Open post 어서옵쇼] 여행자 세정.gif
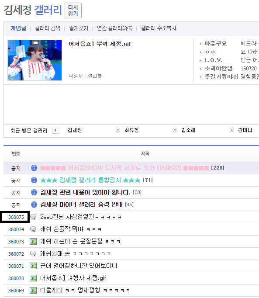This screenshot has height=298, width=259. pyautogui.click(x=73, y=278)
